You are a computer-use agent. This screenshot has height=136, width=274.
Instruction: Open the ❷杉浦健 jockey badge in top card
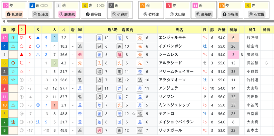14,15
